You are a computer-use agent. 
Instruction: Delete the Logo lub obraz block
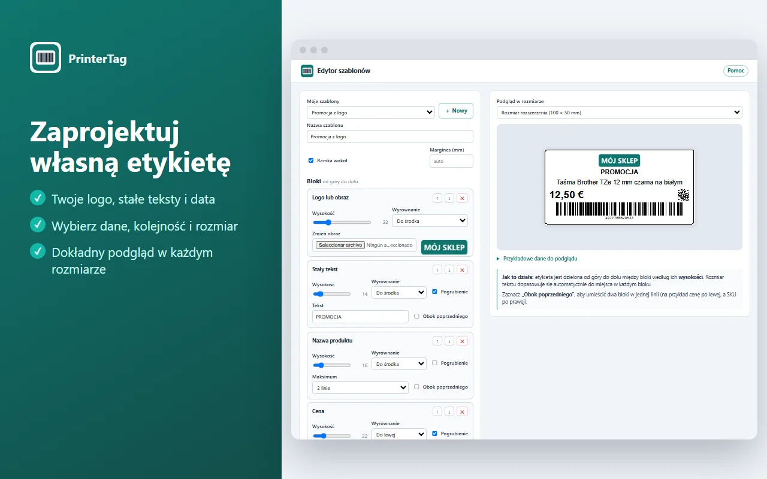coord(462,198)
